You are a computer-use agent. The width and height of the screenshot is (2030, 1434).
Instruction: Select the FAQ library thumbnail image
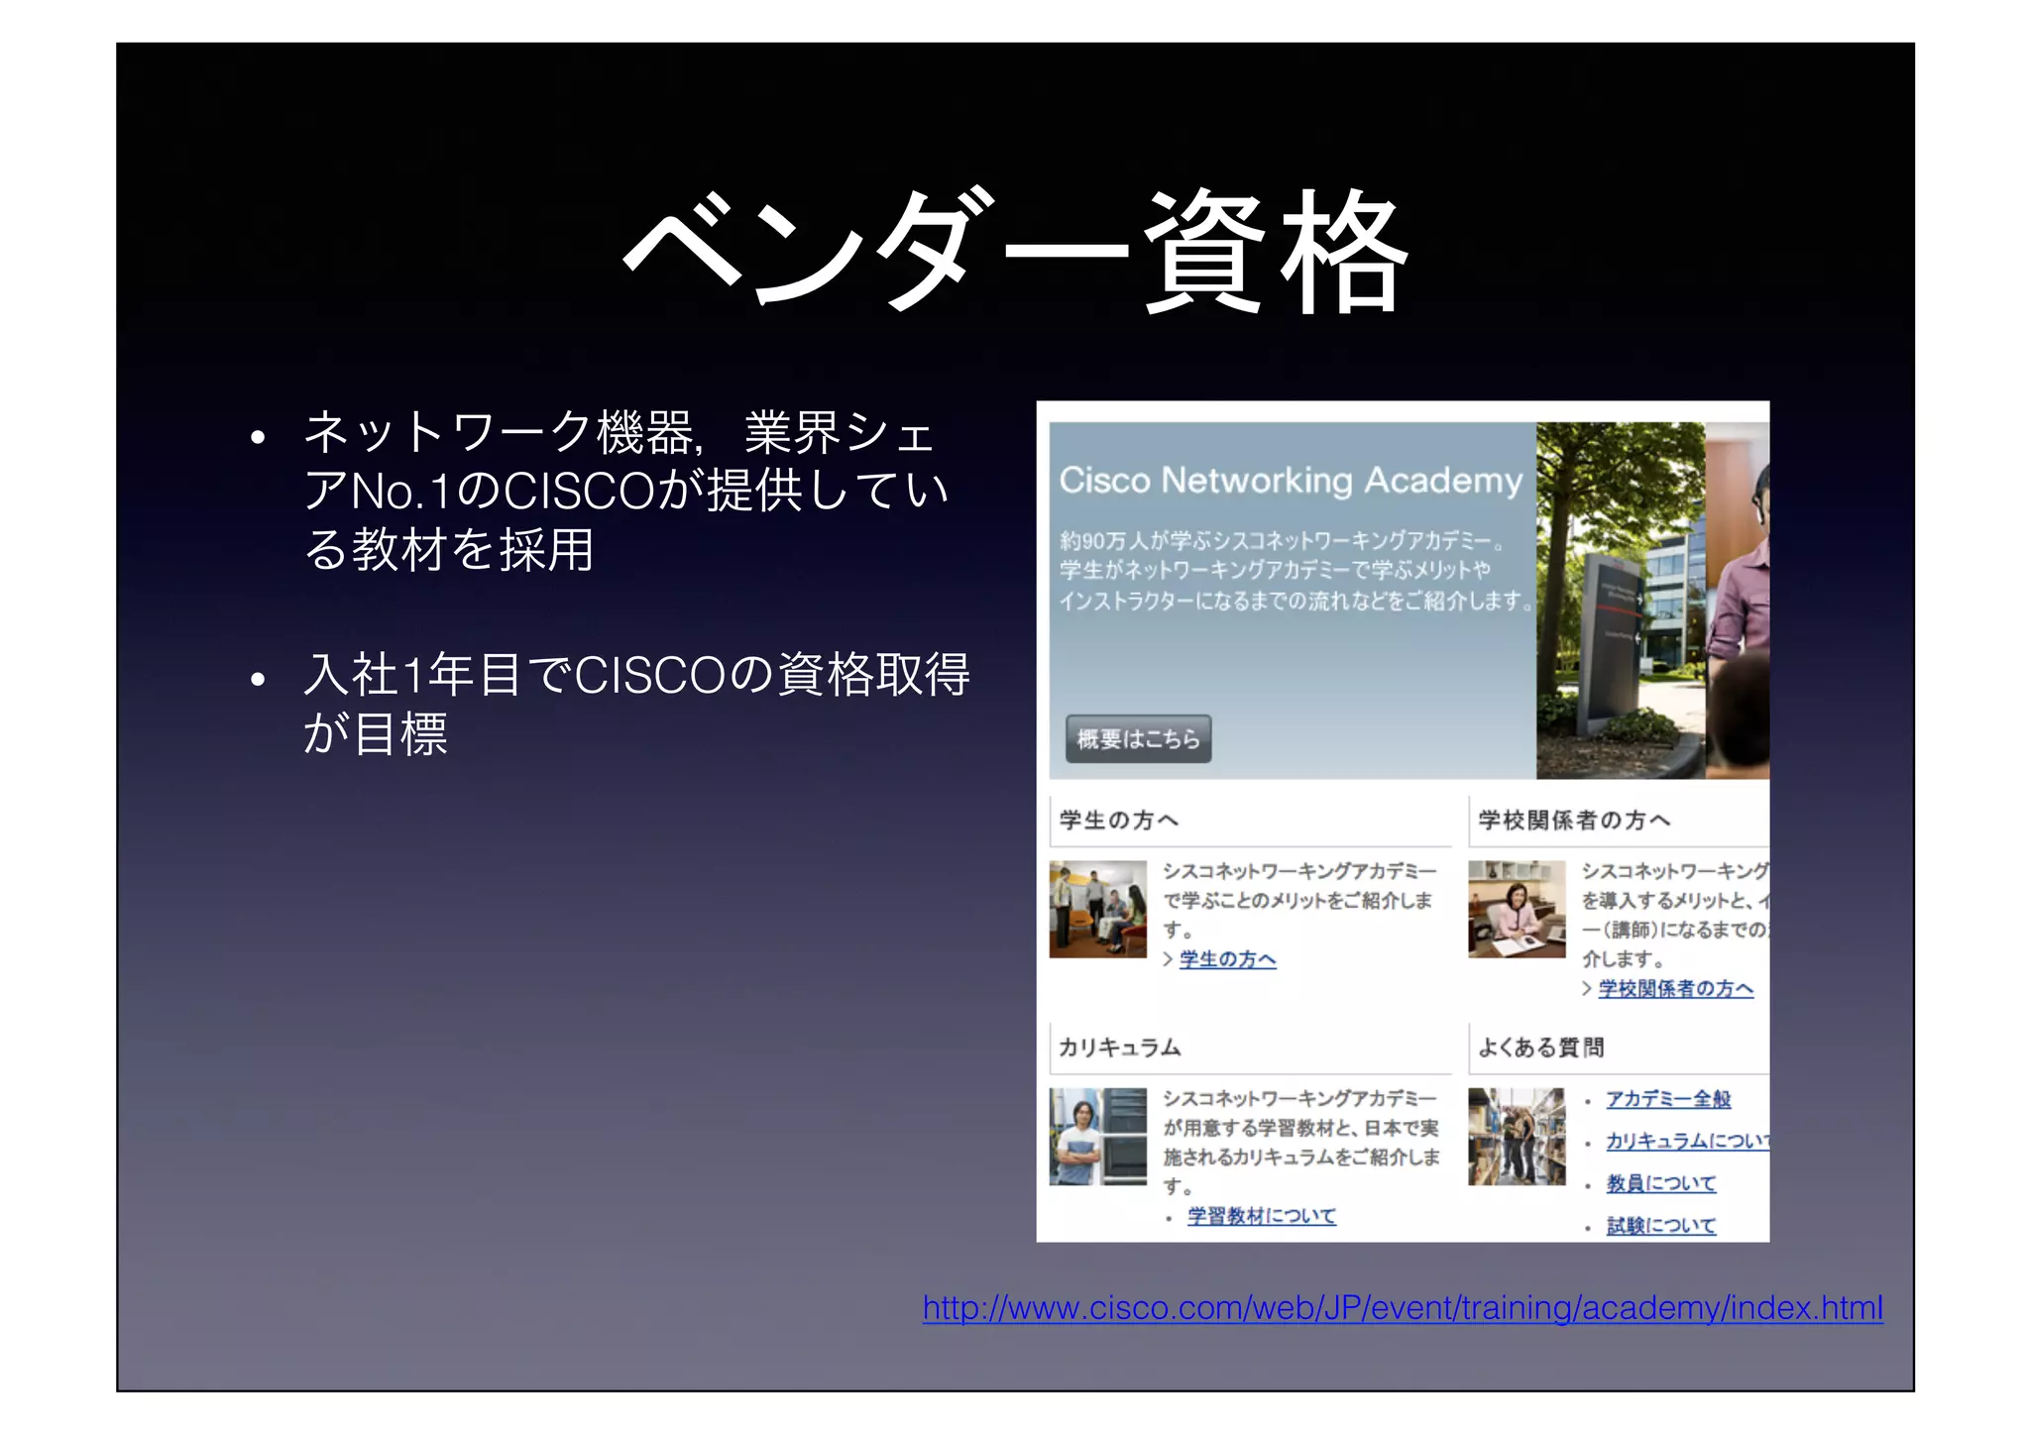[1517, 1137]
